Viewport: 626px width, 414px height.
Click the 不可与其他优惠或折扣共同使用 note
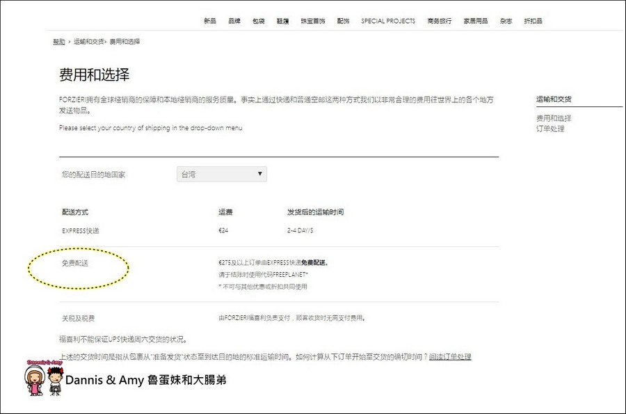click(263, 287)
